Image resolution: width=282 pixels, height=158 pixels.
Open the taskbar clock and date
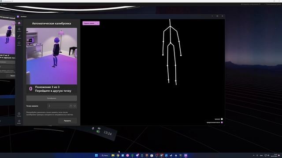[x=274, y=155]
